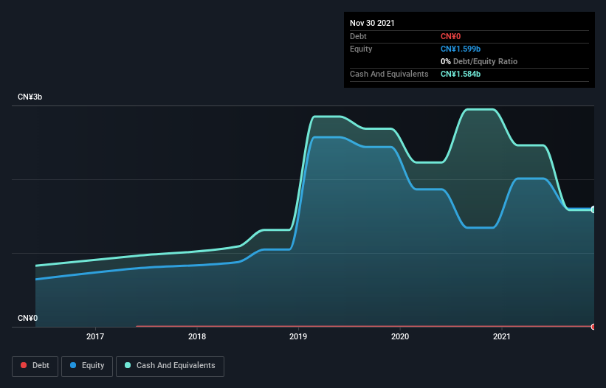Click the Cash And Equivalents tooltip label

pyautogui.click(x=389, y=74)
